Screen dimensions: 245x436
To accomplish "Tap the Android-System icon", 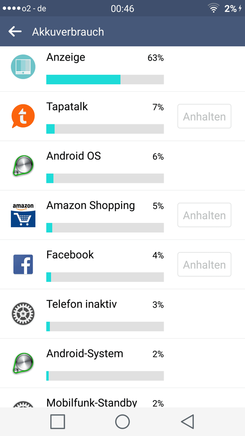I will [23, 363].
